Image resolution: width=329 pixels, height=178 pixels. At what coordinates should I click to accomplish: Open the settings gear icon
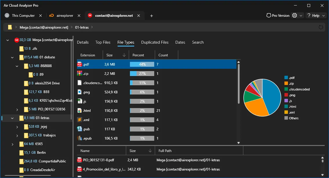click(295, 16)
